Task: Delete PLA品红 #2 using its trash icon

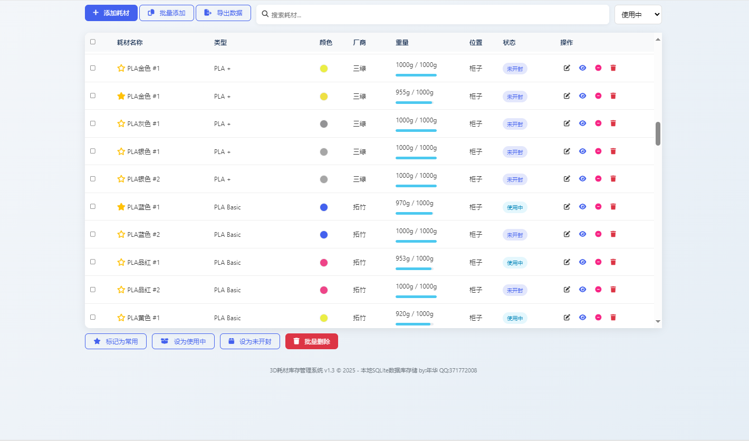Action: 613,290
